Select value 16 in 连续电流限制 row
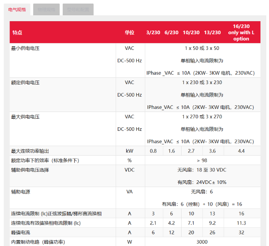269x246 pixels. click(x=241, y=214)
